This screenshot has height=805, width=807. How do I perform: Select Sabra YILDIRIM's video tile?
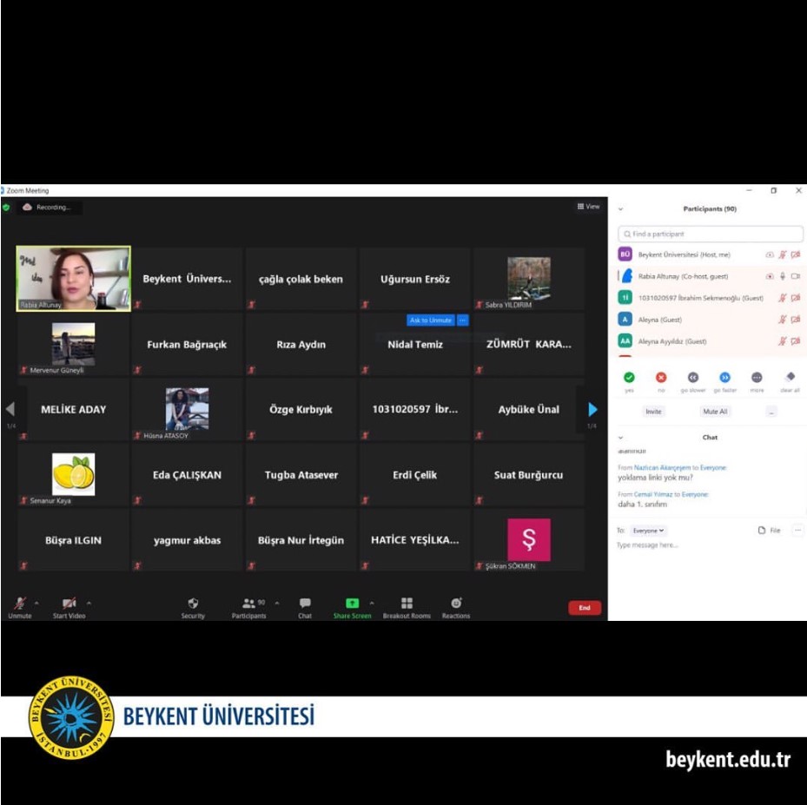click(x=529, y=278)
